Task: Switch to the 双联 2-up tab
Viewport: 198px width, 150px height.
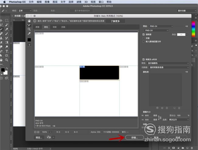Action: (55, 27)
